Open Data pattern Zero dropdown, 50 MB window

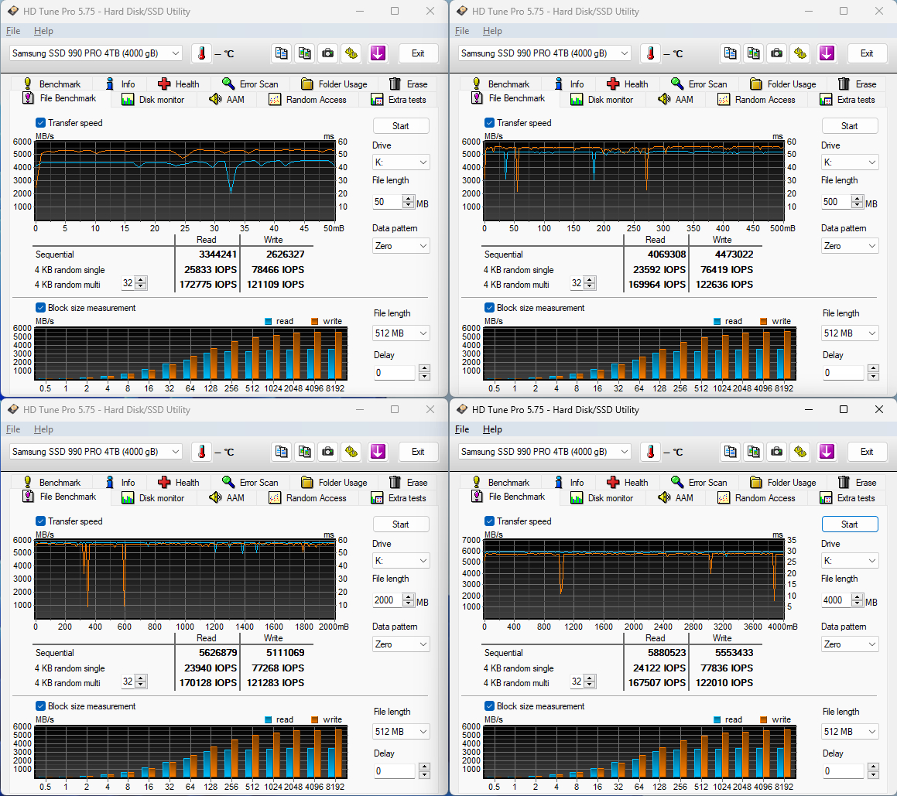[x=400, y=246]
